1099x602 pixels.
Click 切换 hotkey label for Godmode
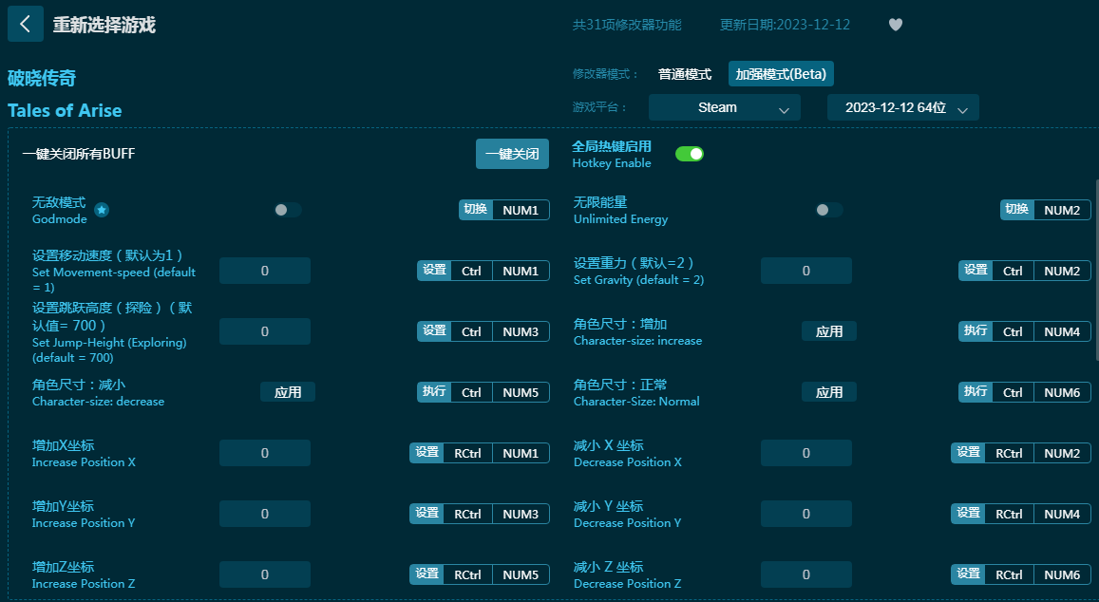pyautogui.click(x=476, y=210)
